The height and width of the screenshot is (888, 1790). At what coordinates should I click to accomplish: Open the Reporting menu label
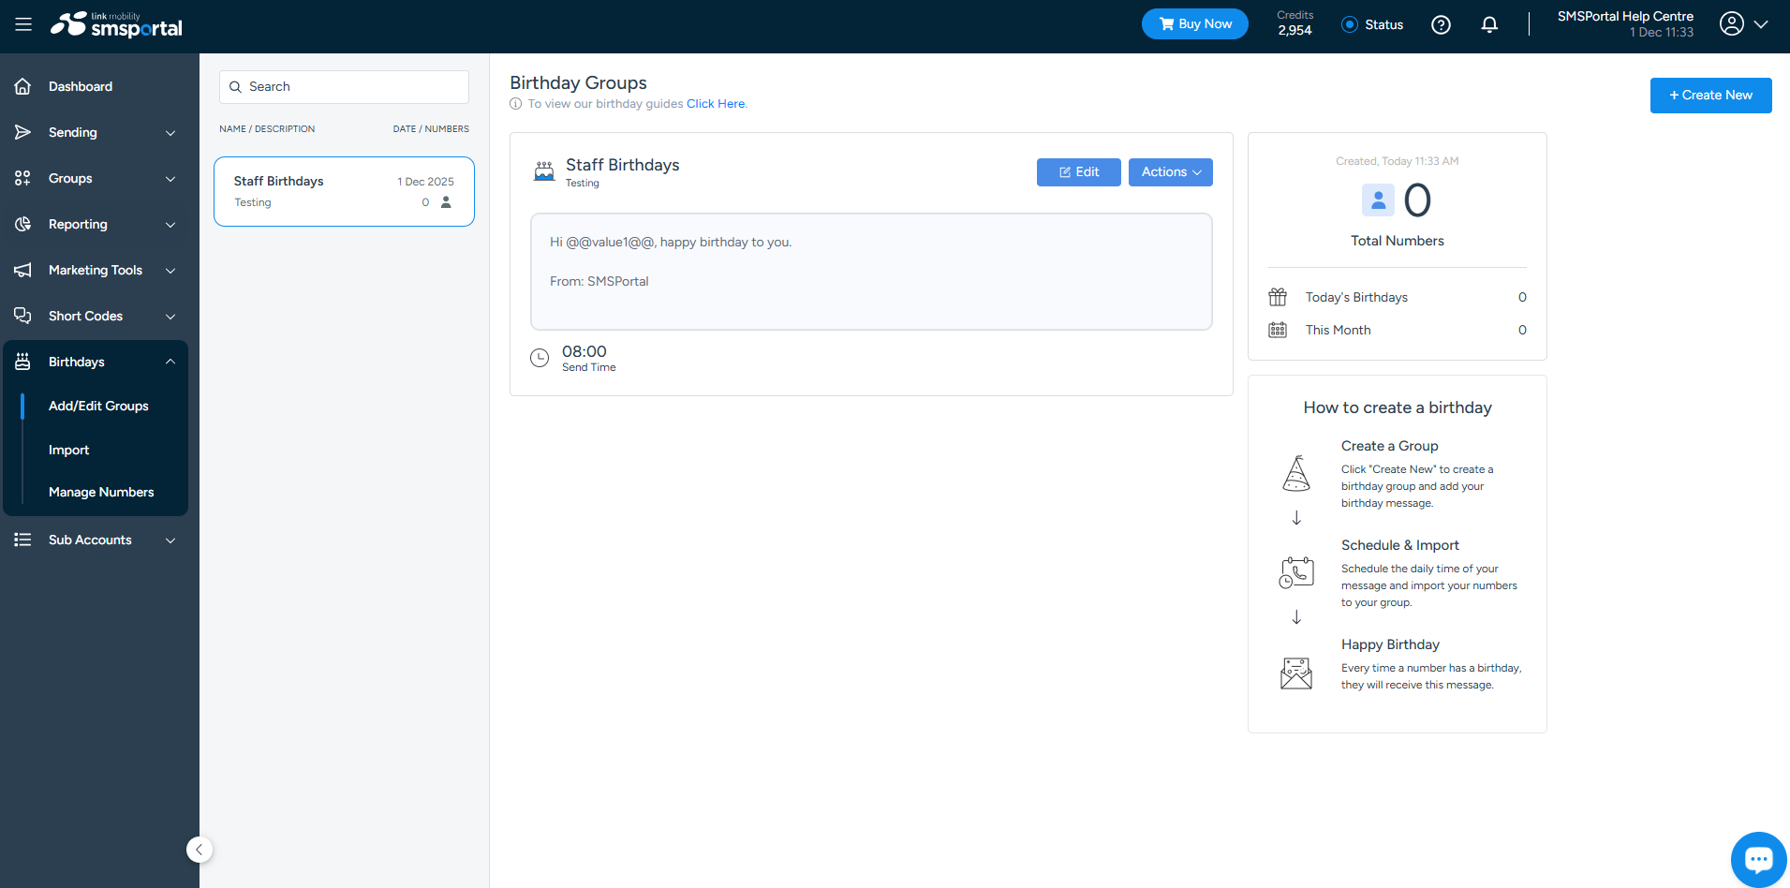(78, 224)
